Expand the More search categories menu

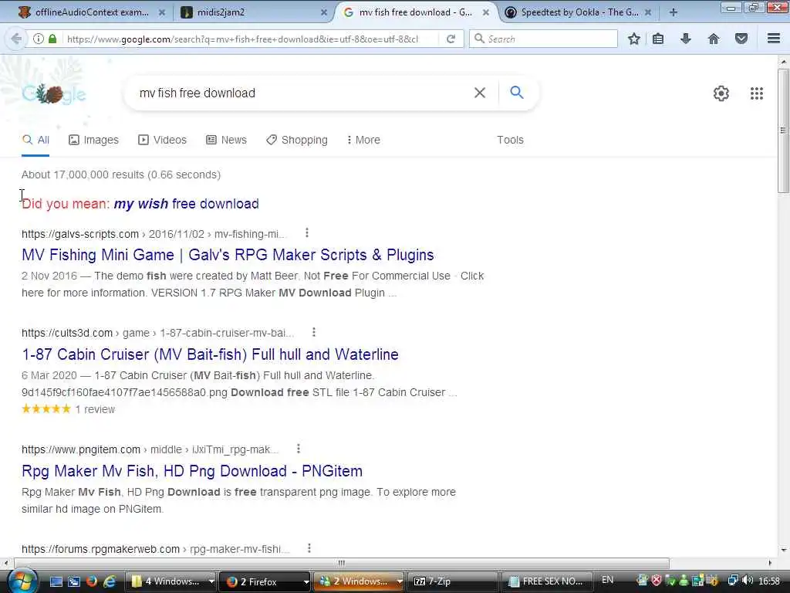pos(363,140)
